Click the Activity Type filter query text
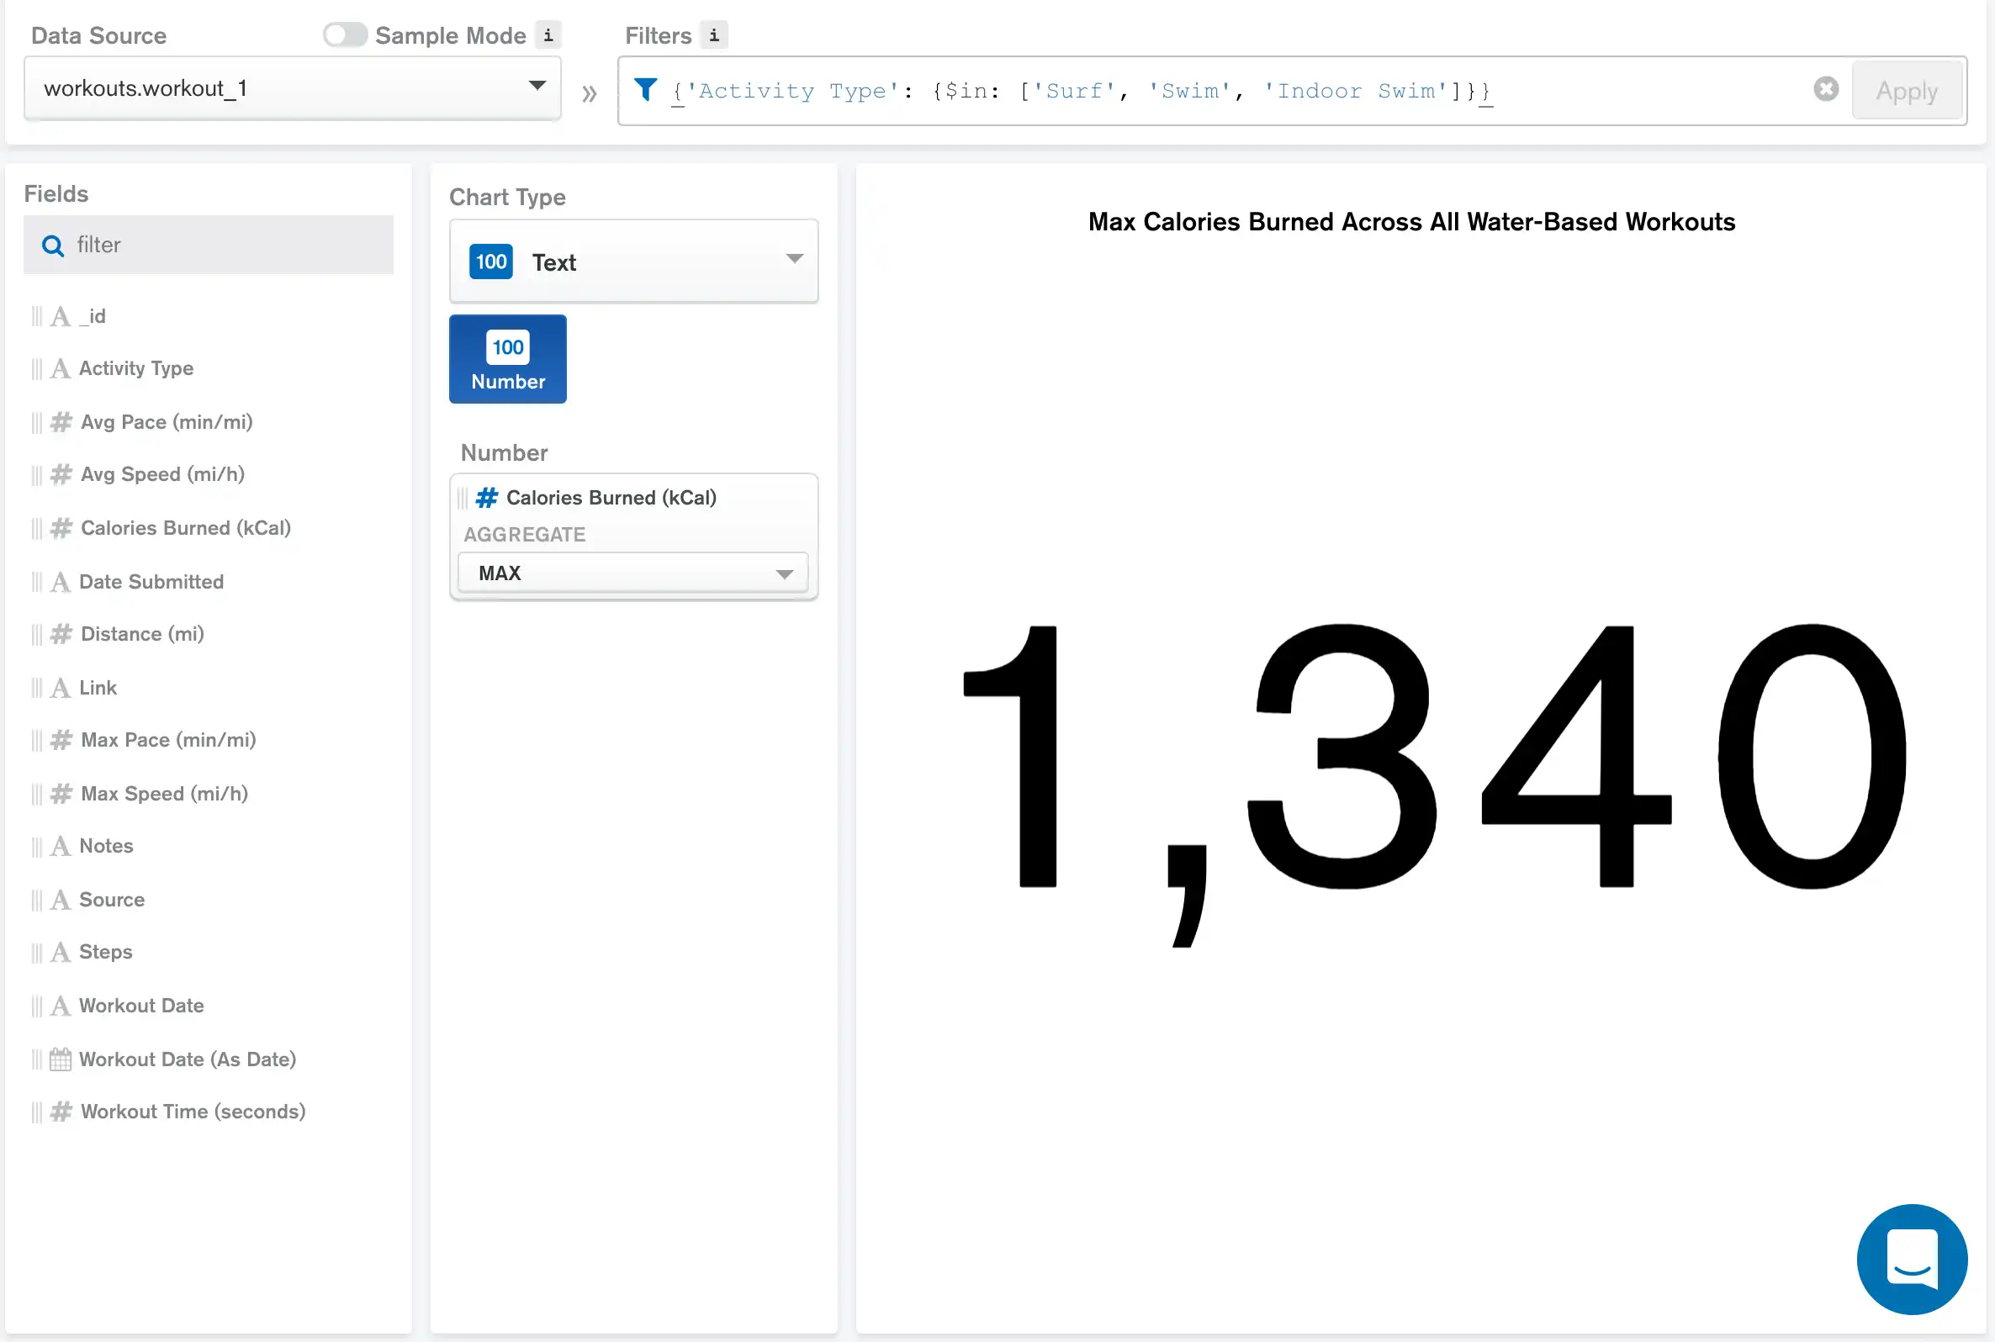The image size is (1995, 1342). [x=1082, y=91]
